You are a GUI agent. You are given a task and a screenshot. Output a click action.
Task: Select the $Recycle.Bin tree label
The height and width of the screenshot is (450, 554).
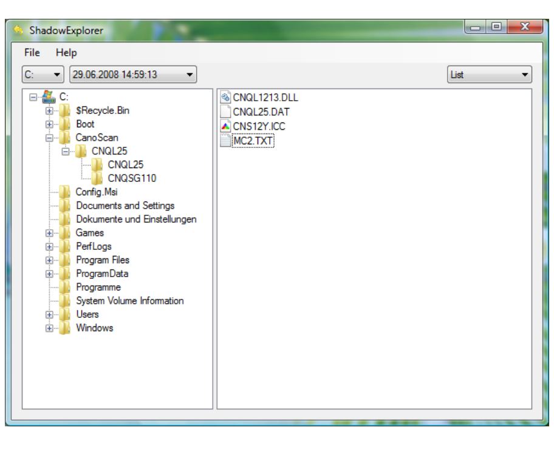[x=103, y=110]
